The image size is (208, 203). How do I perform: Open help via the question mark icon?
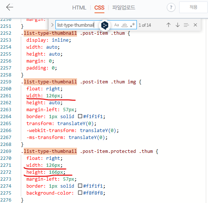(x=171, y=7)
